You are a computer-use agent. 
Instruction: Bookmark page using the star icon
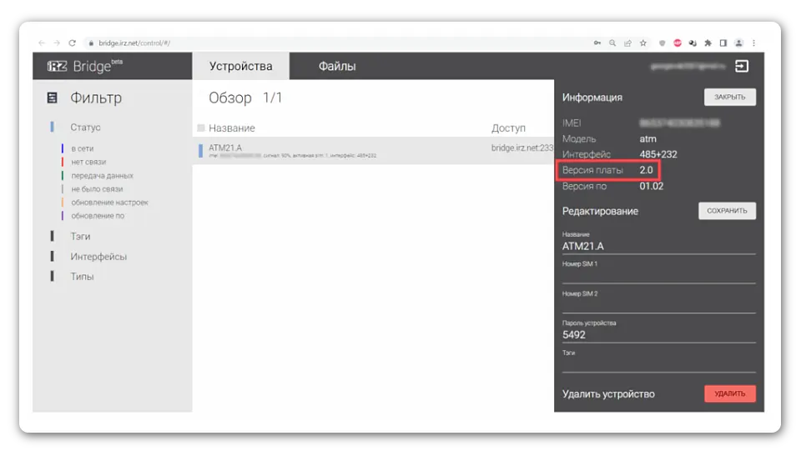coord(642,43)
